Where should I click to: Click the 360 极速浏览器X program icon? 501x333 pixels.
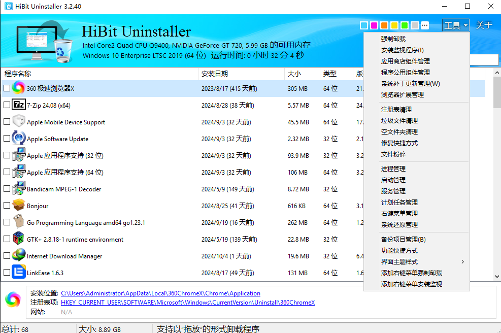point(19,87)
